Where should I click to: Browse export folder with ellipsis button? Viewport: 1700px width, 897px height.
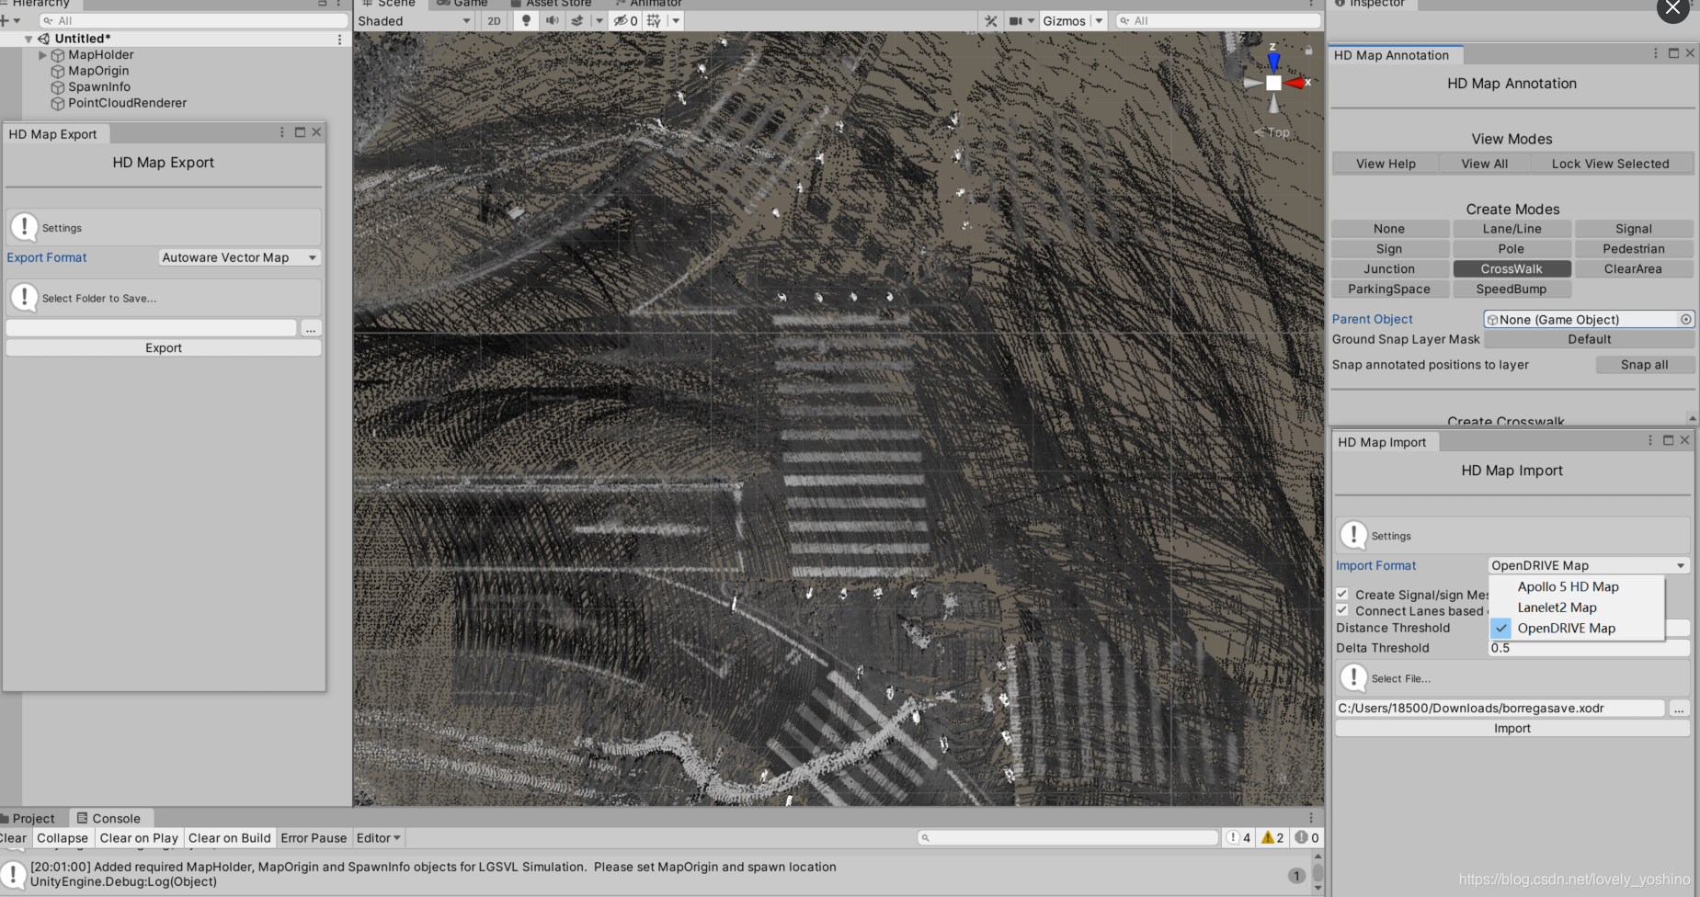311,328
